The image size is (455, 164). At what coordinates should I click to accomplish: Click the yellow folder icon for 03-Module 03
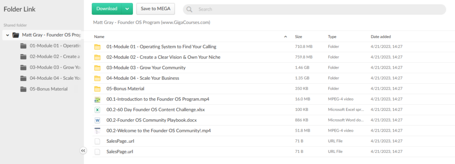pos(97,68)
